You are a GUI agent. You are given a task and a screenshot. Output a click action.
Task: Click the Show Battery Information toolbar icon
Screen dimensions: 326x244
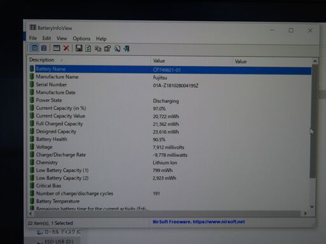point(34,48)
